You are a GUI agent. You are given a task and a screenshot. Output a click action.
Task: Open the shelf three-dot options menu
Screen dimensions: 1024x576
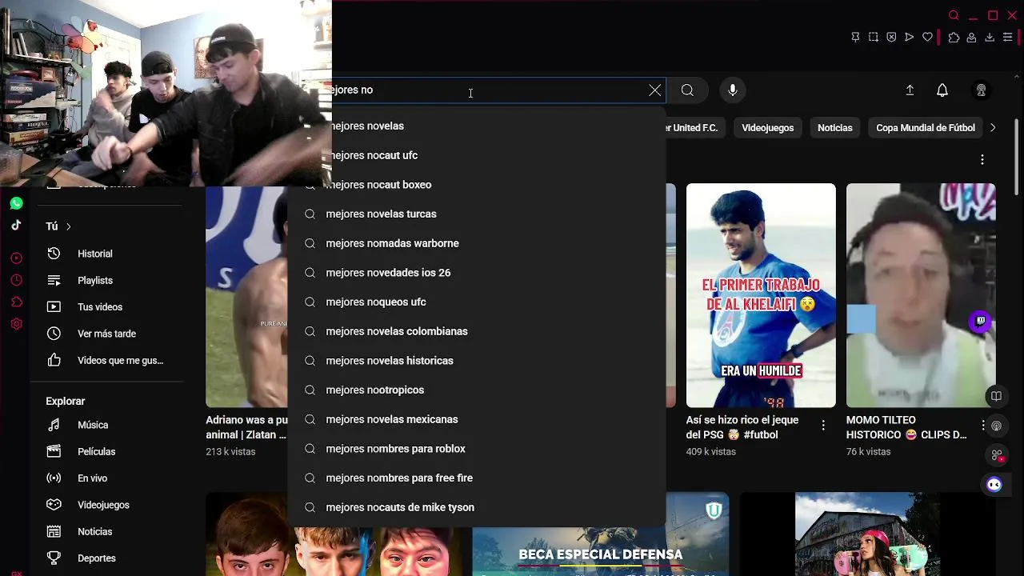[x=982, y=160]
